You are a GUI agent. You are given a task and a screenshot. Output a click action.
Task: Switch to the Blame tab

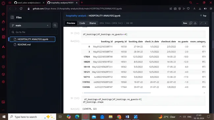pyautogui.click(x=93, y=23)
